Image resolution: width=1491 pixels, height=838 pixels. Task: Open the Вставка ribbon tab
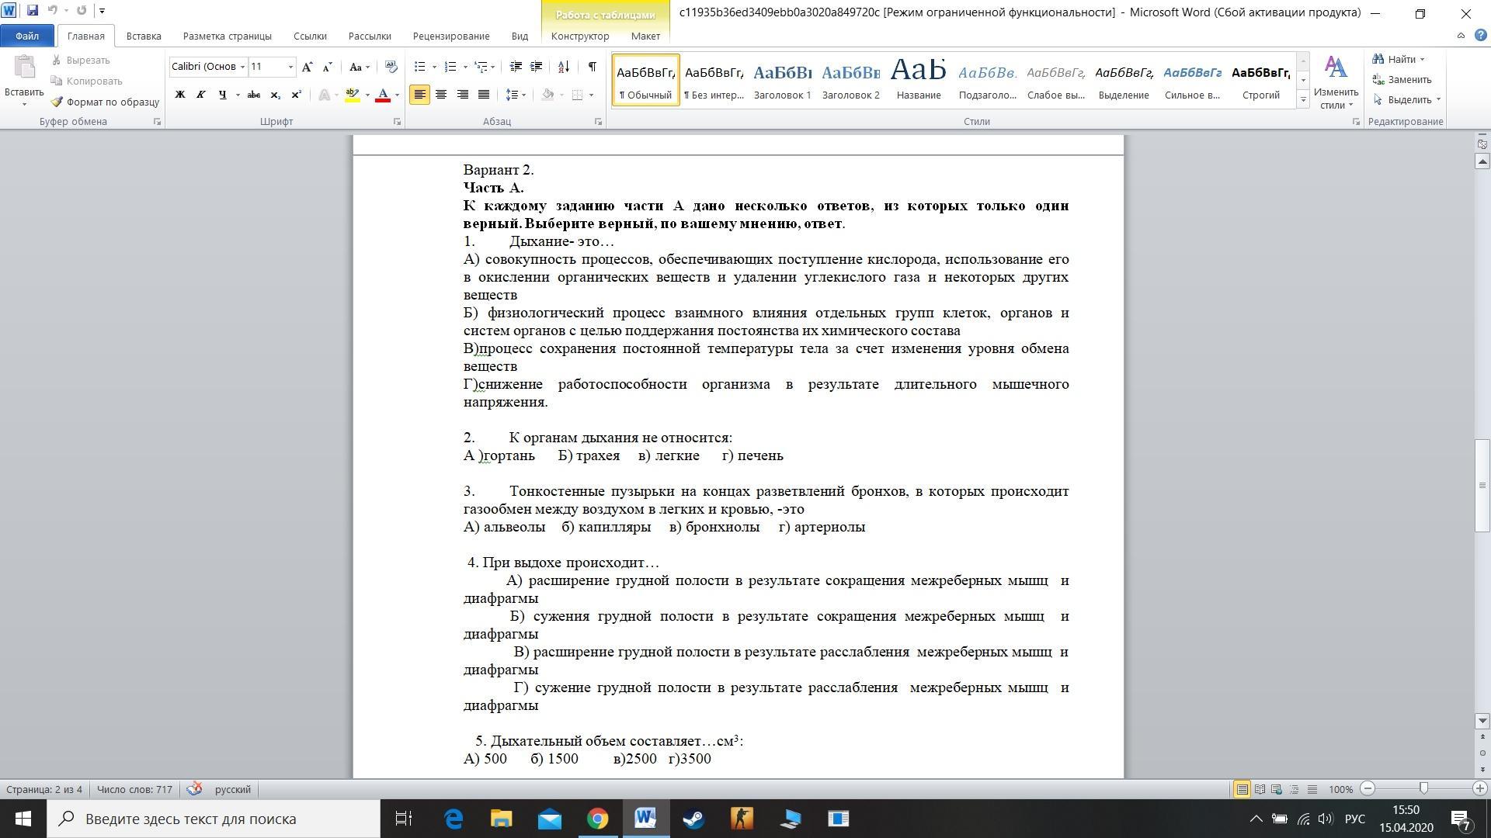coord(144,36)
